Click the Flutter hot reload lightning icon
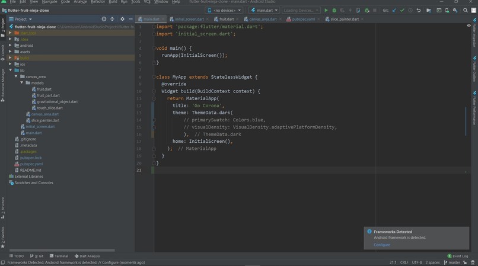The height and width of the screenshot is (266, 478). (x=350, y=10)
